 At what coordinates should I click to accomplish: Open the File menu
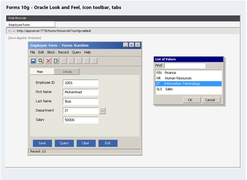point(33,52)
